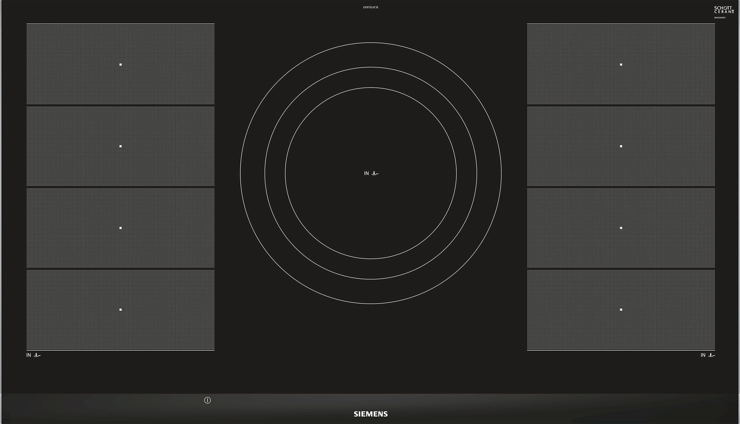
Task: Click the EX975LVC1E model number text
Action: 370,7
